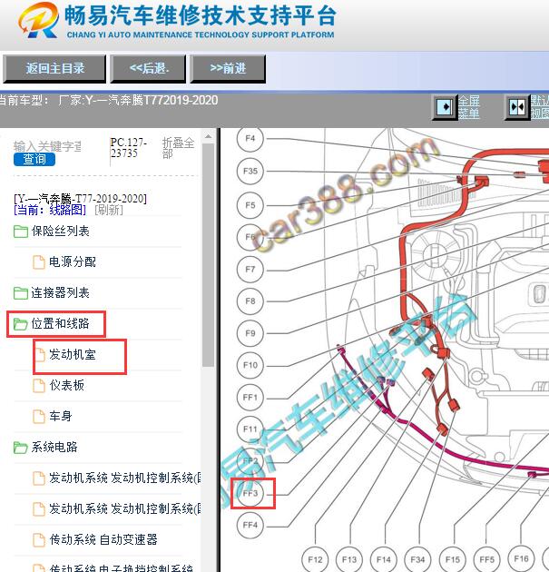Click the 系统电路 open folder icon
549x572 pixels.
[x=20, y=448]
